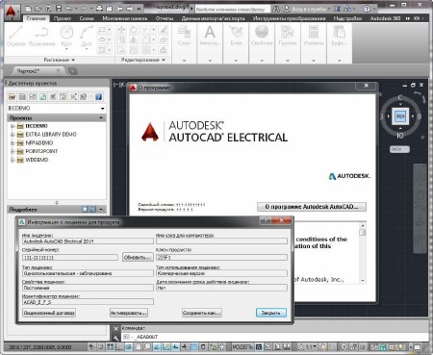Screen dimensions: 433x355
Task: Open the AutoCAD application menu logo button
Action: pos(12,12)
